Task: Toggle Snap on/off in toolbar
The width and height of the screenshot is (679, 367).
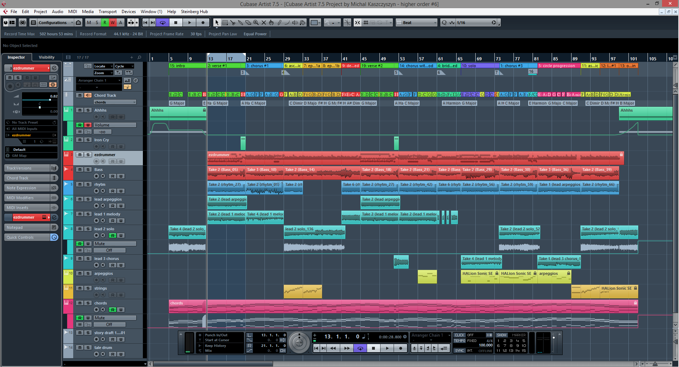Action: (x=358, y=23)
